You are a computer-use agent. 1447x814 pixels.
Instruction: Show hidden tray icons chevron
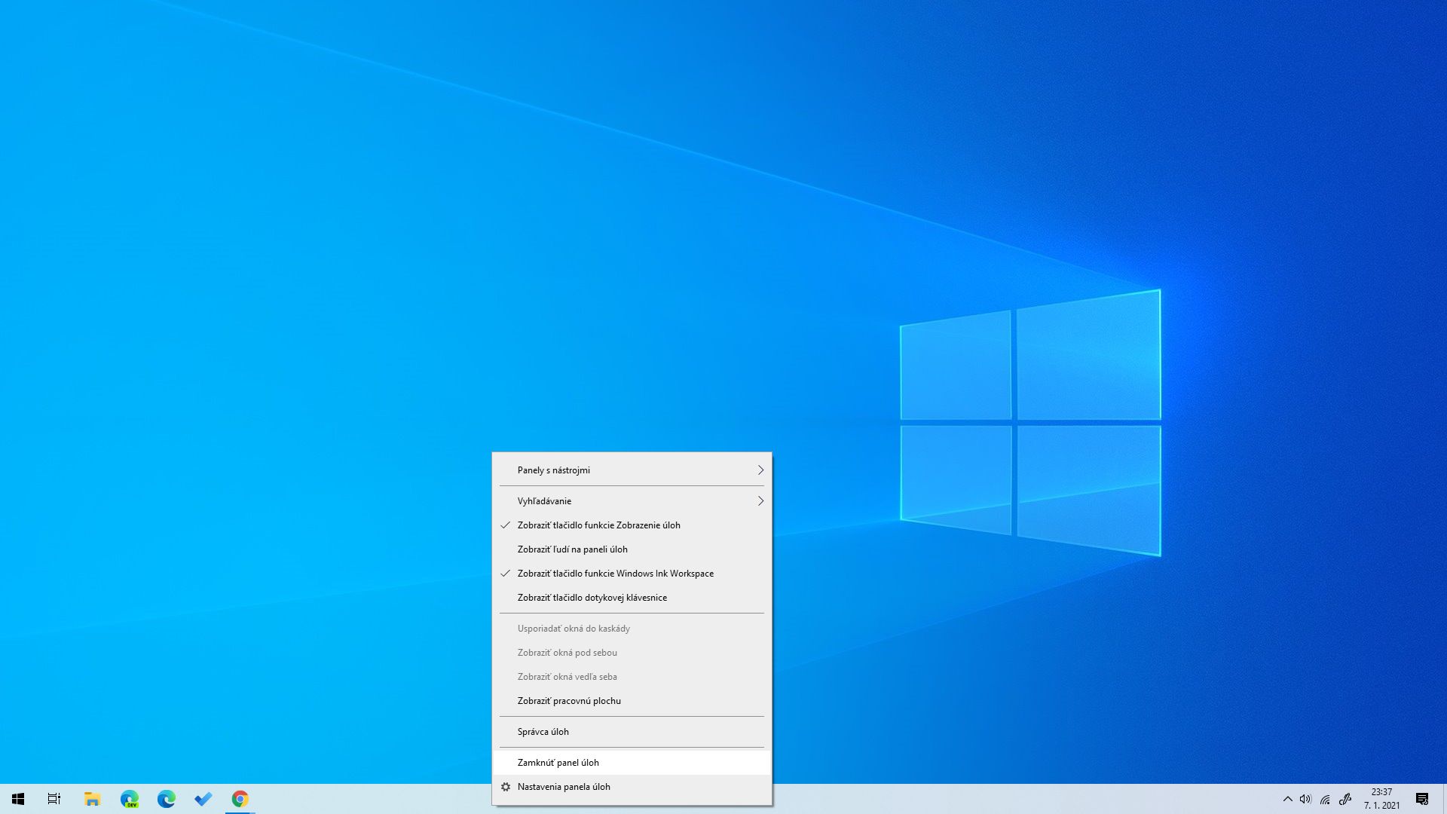coord(1287,799)
